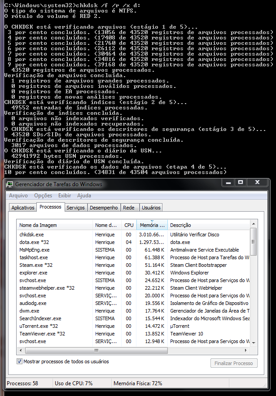
Task: Click the TeamViewer 10 description cell
Action: (187, 334)
